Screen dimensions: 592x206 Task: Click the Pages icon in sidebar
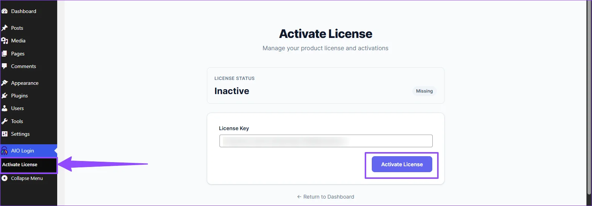(4, 54)
